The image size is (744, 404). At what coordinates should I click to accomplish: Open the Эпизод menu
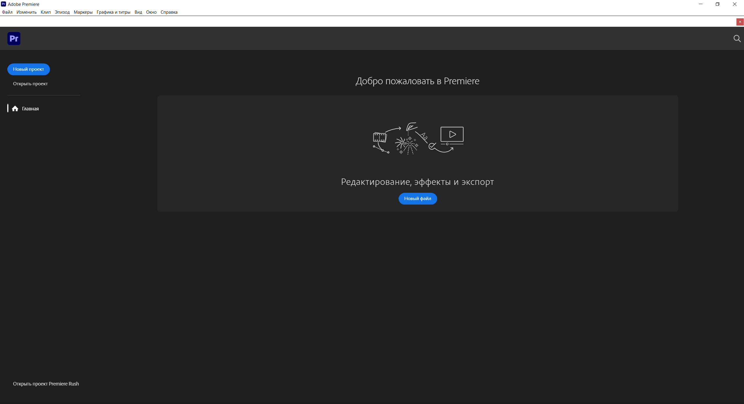pyautogui.click(x=62, y=12)
